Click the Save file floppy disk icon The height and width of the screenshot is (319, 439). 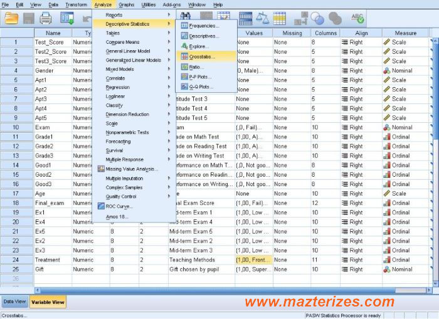click(x=29, y=19)
